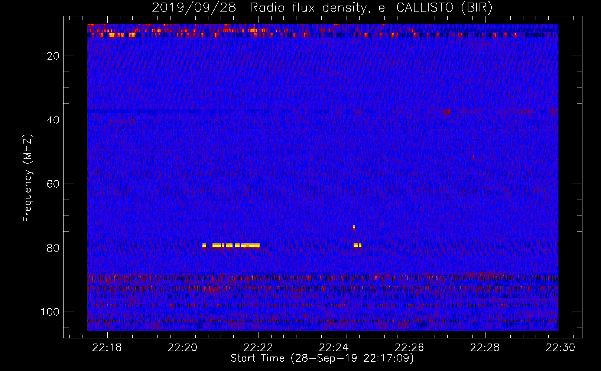Click the 22:26 time tick label
This screenshot has height=371, width=601.
(409, 348)
